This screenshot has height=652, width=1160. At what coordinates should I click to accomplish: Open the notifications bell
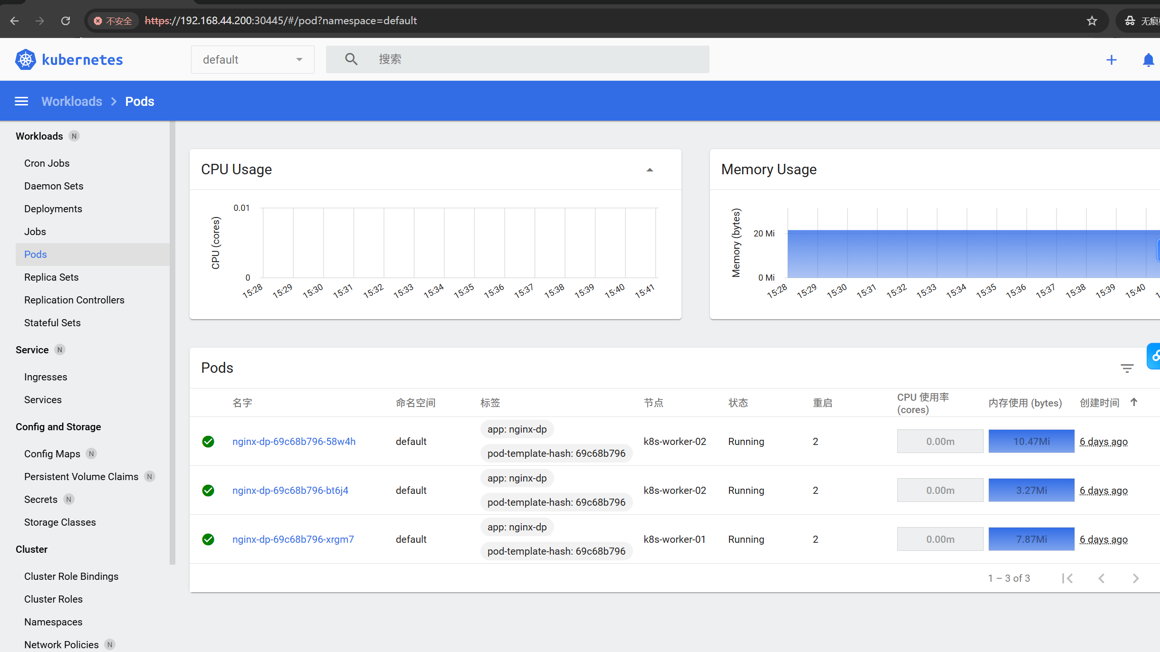point(1148,60)
